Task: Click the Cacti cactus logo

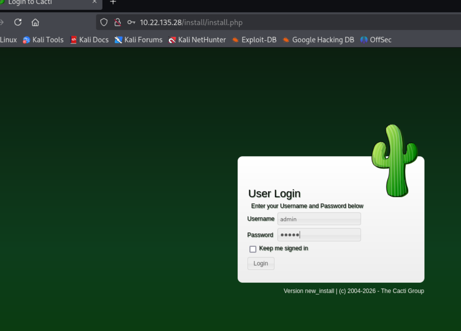Action: tap(394, 161)
